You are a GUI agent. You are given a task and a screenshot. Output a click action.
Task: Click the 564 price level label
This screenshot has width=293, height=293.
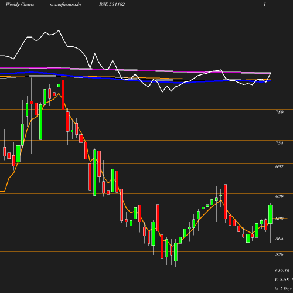tap(280, 239)
